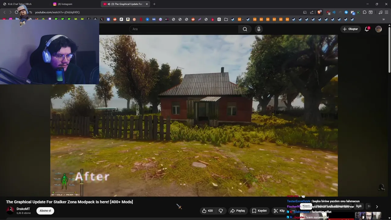Click '6,46 B abone' subscriber count
Viewport: 391px width, 220px height.
pos(24,213)
